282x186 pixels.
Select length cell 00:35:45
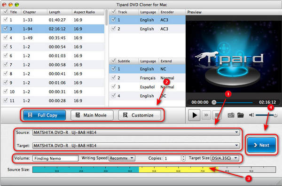point(57,38)
